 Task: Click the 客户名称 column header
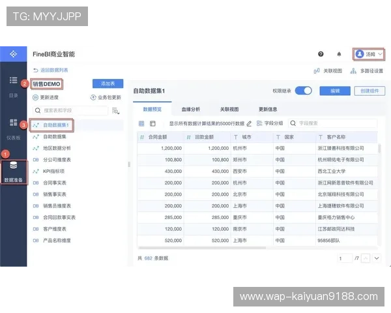pos(347,137)
